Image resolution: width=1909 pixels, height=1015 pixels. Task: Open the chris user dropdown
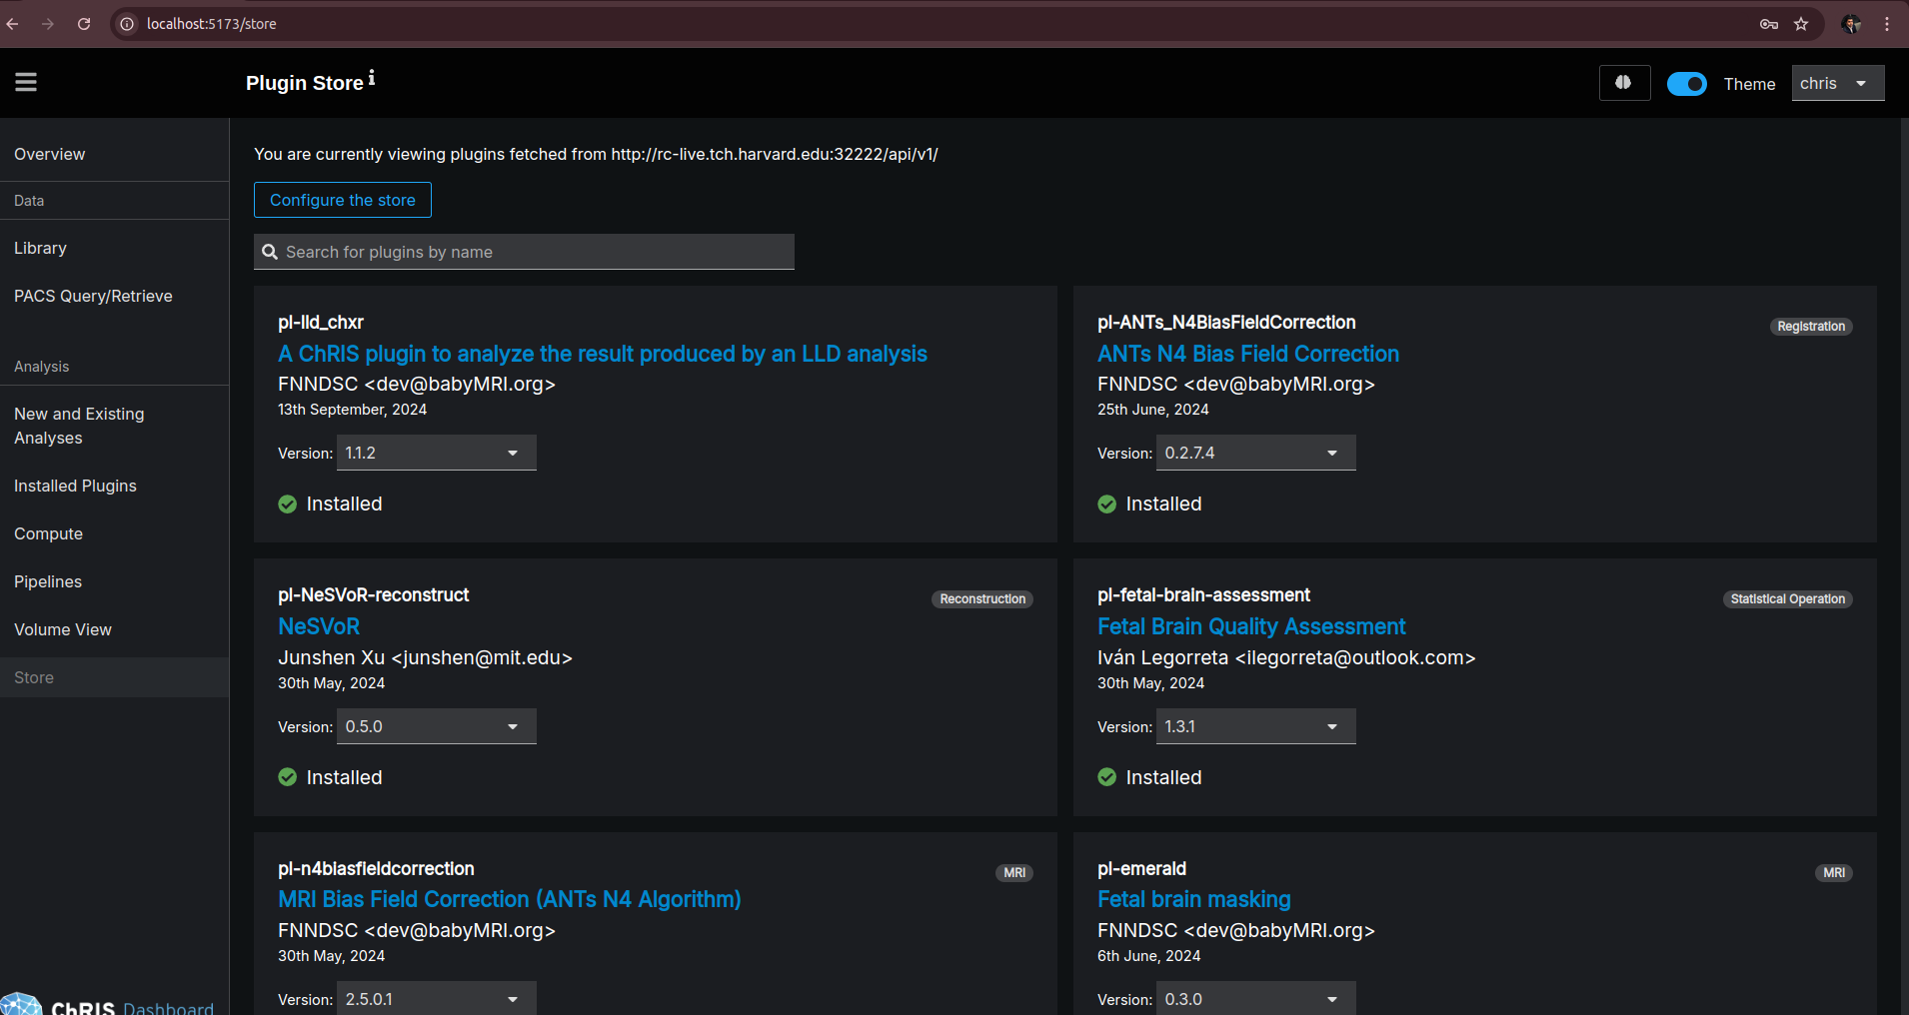coord(1837,83)
